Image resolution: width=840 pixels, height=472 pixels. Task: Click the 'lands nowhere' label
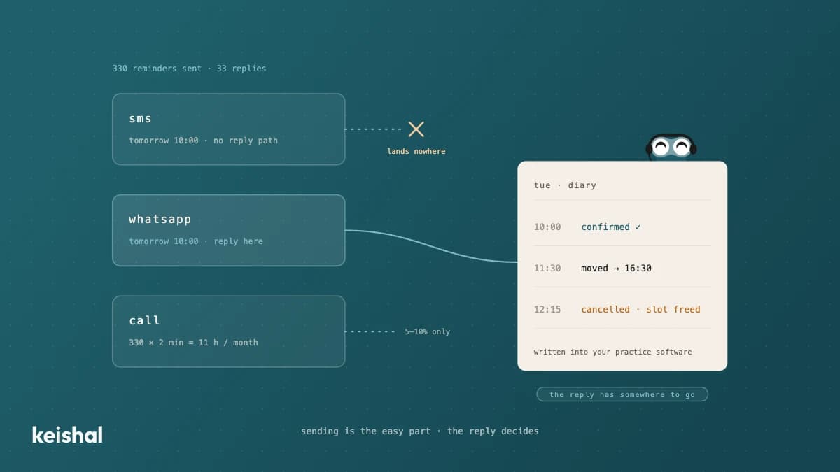(416, 151)
